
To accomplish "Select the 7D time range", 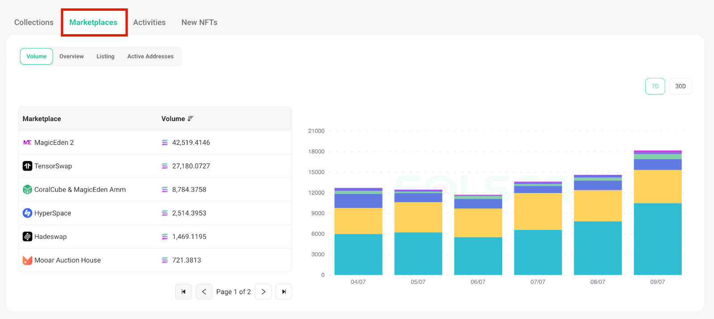I will pos(655,86).
